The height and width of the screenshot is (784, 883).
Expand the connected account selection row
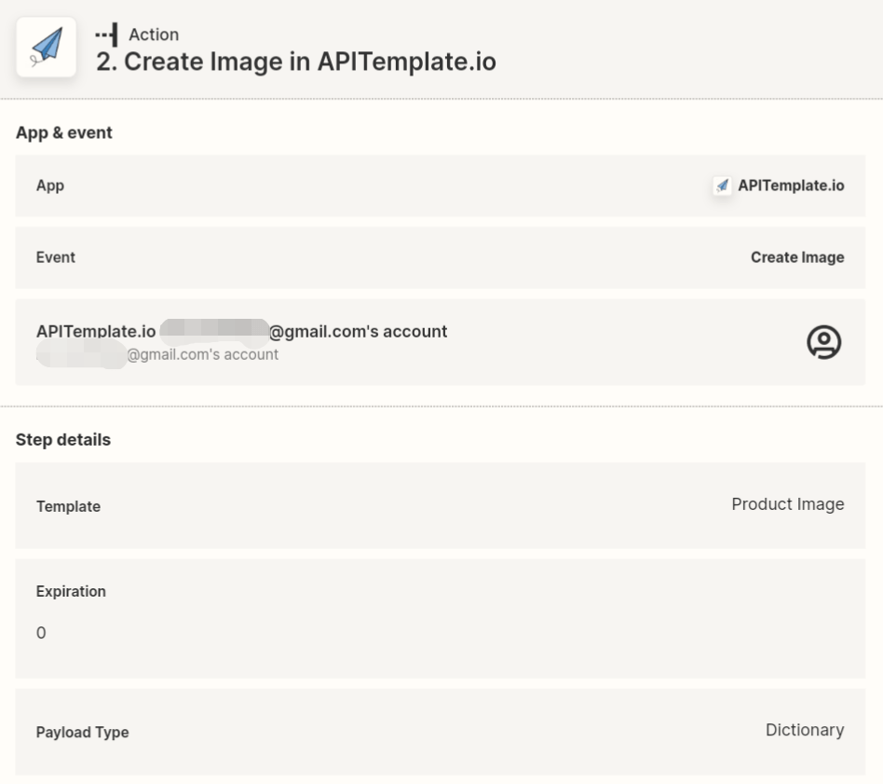pyautogui.click(x=441, y=342)
